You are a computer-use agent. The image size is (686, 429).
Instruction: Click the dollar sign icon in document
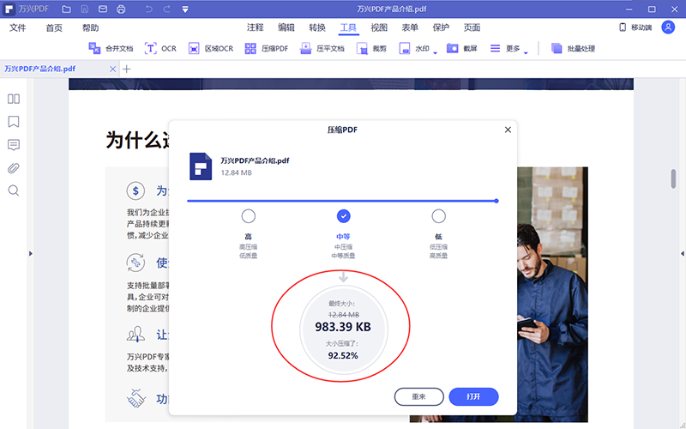(135, 190)
